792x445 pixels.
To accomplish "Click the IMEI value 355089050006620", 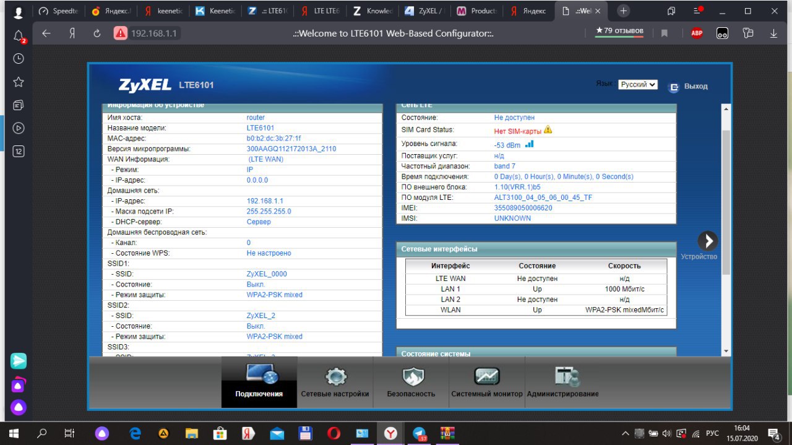I will pyautogui.click(x=523, y=208).
